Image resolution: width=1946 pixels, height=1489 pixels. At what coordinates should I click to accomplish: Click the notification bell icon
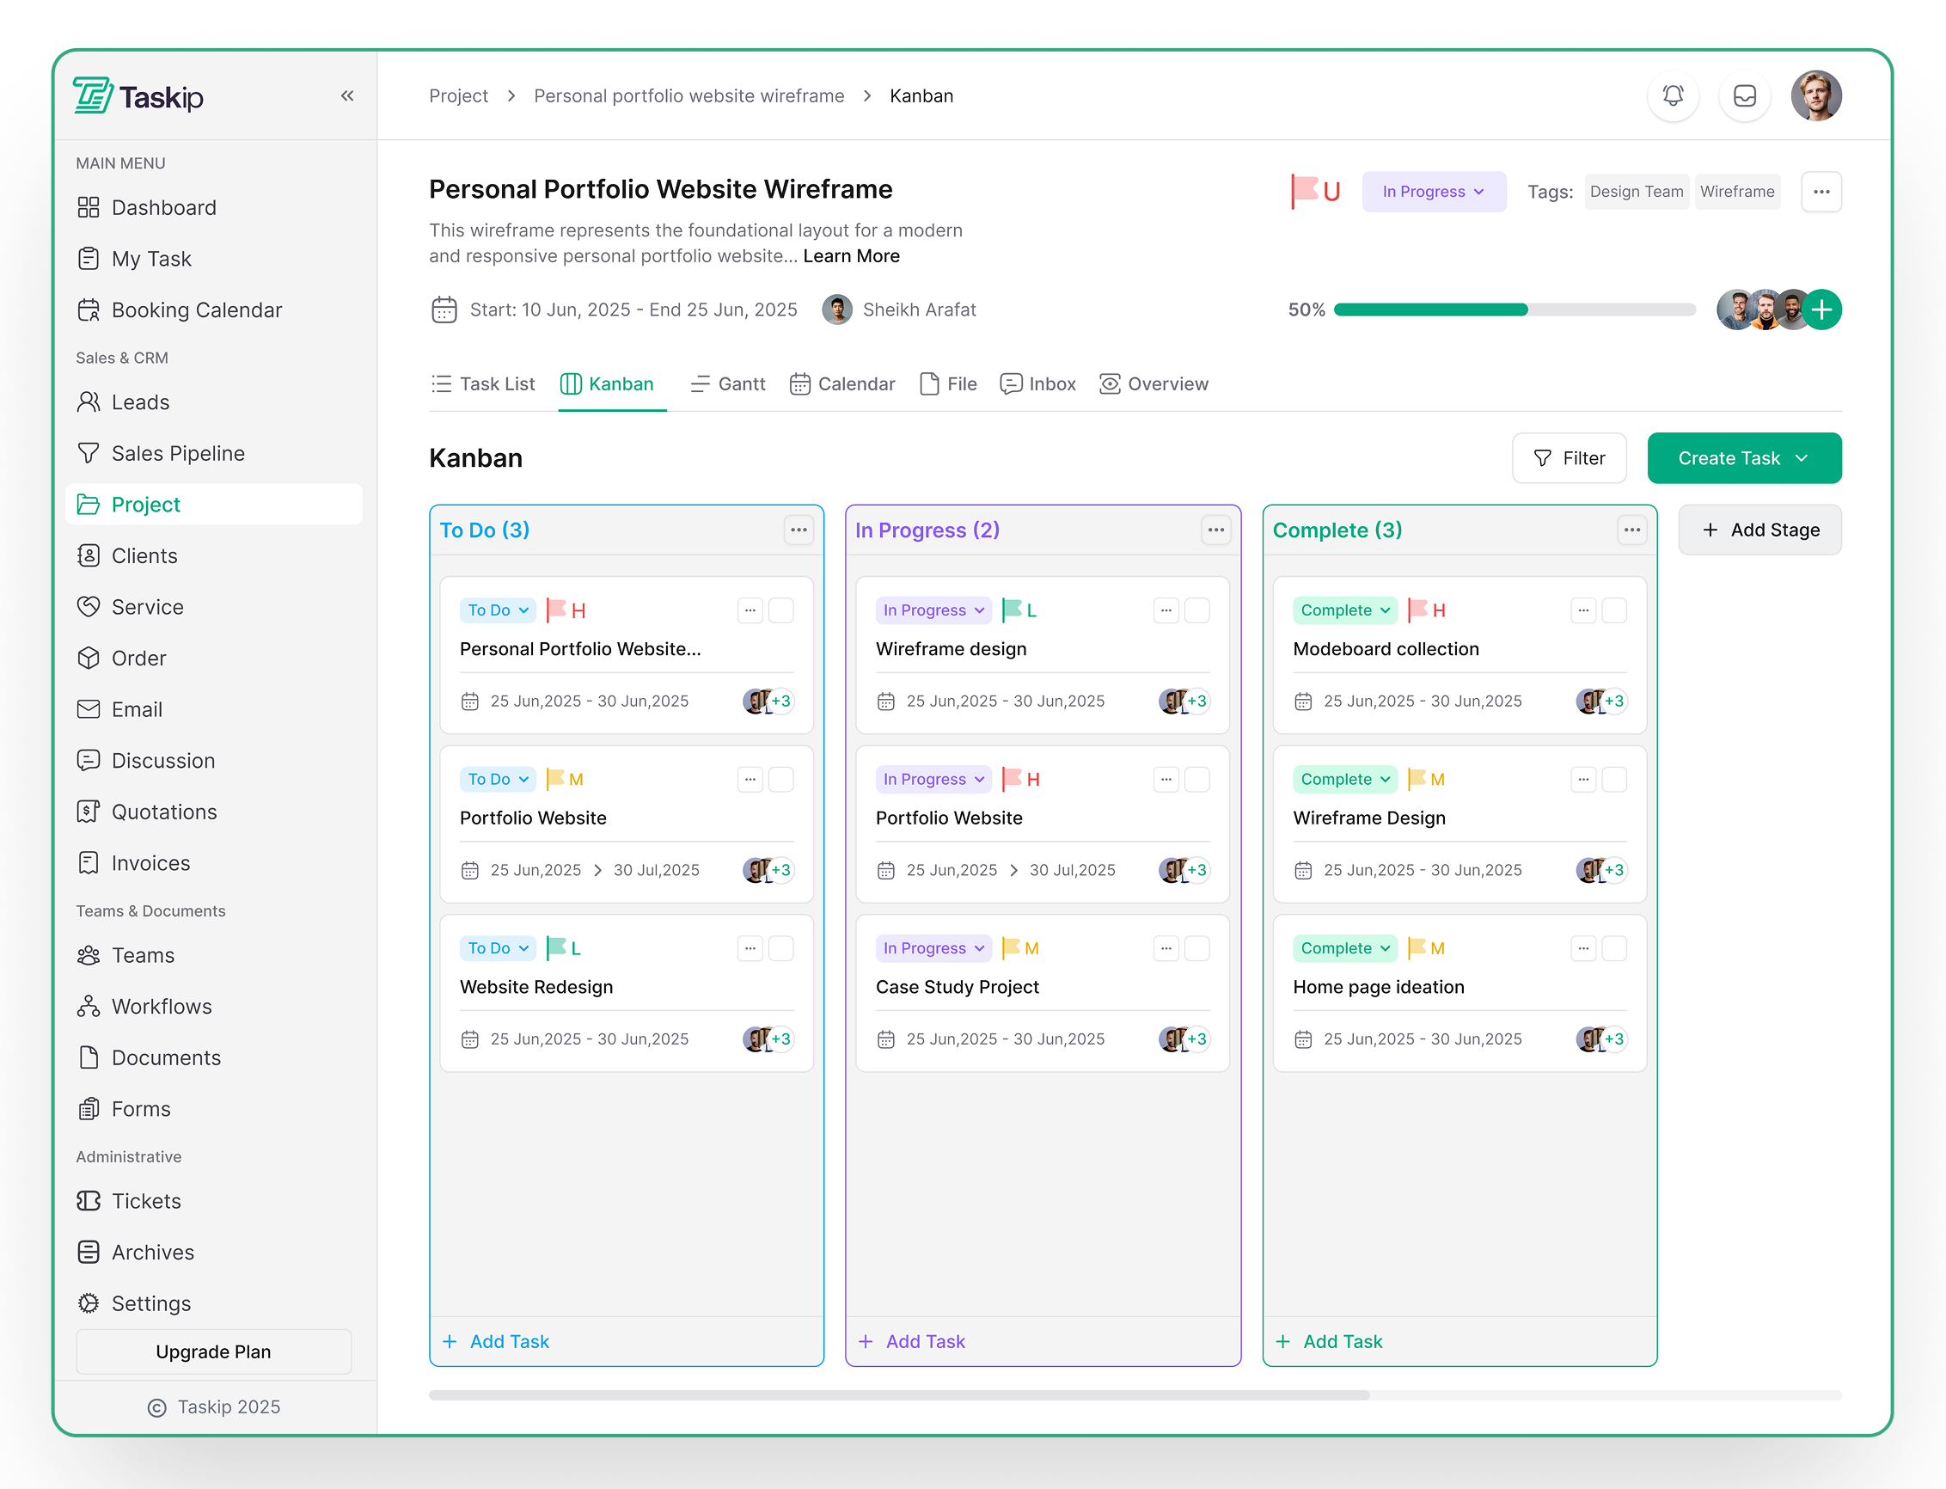point(1672,95)
